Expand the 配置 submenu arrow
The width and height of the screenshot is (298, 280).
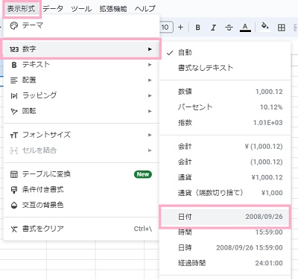150,80
